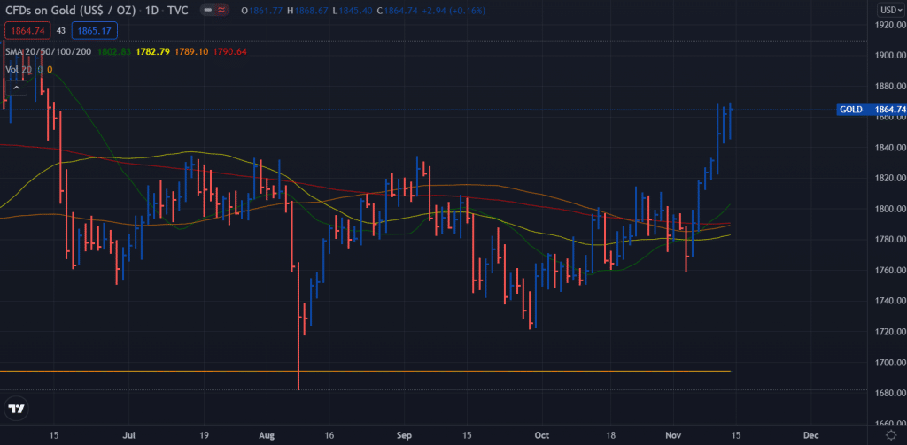Click the spread value 43
907x445 pixels.
click(x=61, y=30)
